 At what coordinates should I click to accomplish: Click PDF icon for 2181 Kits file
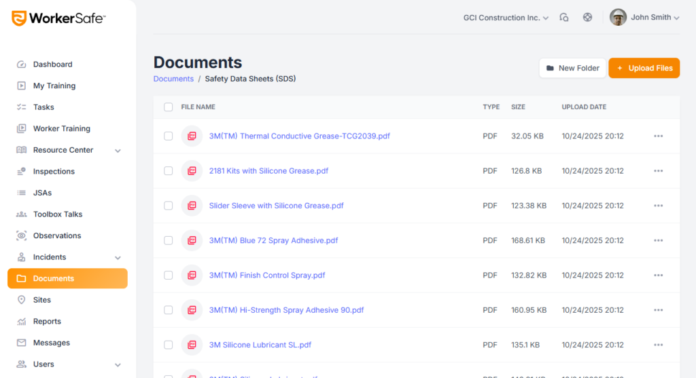coord(192,170)
